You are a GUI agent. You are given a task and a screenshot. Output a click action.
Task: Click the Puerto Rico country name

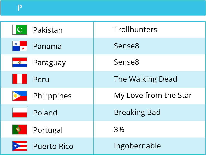(53, 146)
